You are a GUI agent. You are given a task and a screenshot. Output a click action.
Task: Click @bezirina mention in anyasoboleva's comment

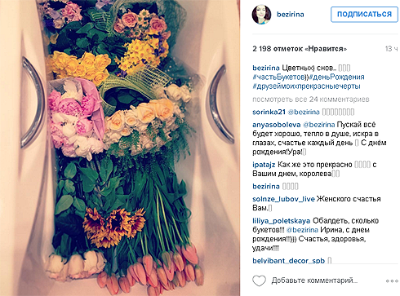pyautogui.click(x=318, y=125)
